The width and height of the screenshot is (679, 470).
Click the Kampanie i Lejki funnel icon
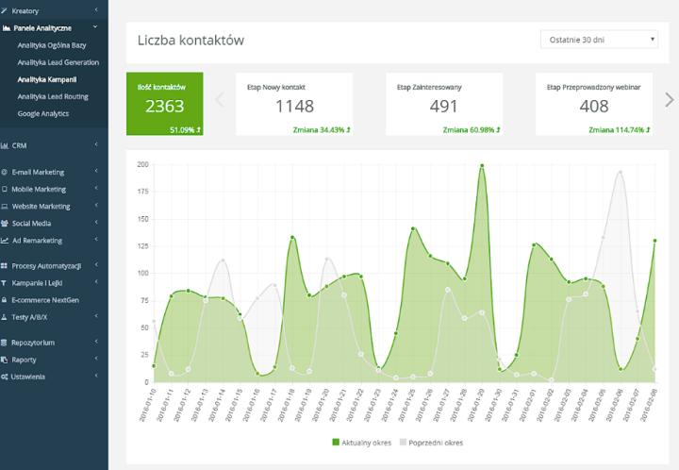click(x=5, y=283)
